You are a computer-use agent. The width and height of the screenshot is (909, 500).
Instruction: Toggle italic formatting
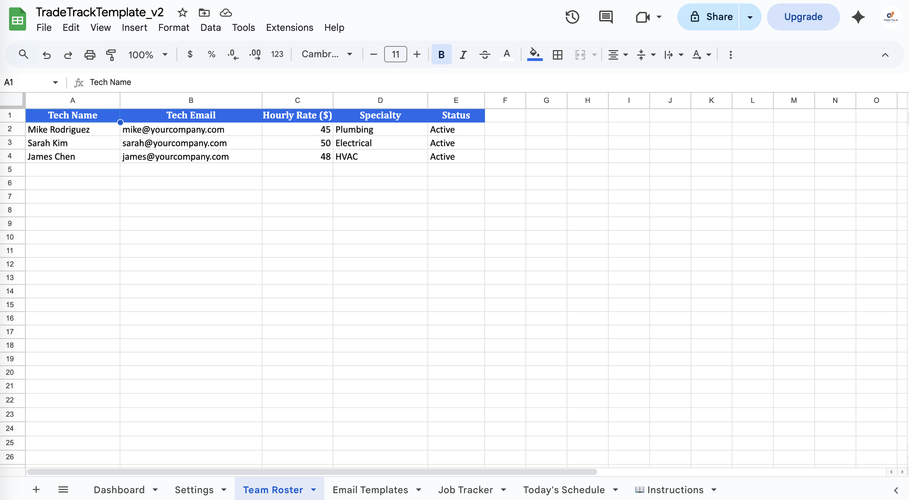pos(462,55)
